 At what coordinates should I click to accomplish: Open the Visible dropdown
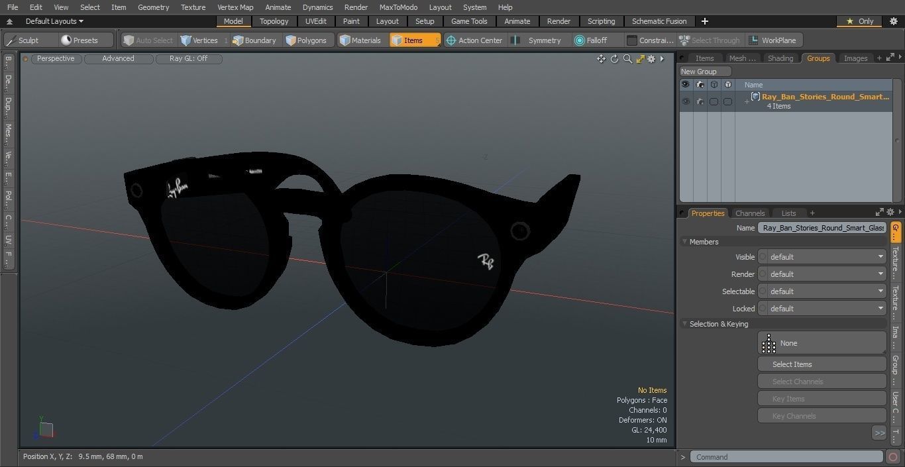(822, 257)
